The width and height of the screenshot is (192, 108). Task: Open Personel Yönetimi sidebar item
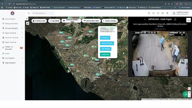tap(12, 28)
